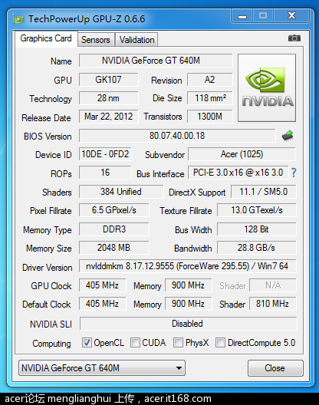Open the NVIDIA GeForce GT 640M dropdown
Screen dimensions: 319x405
pos(102,368)
